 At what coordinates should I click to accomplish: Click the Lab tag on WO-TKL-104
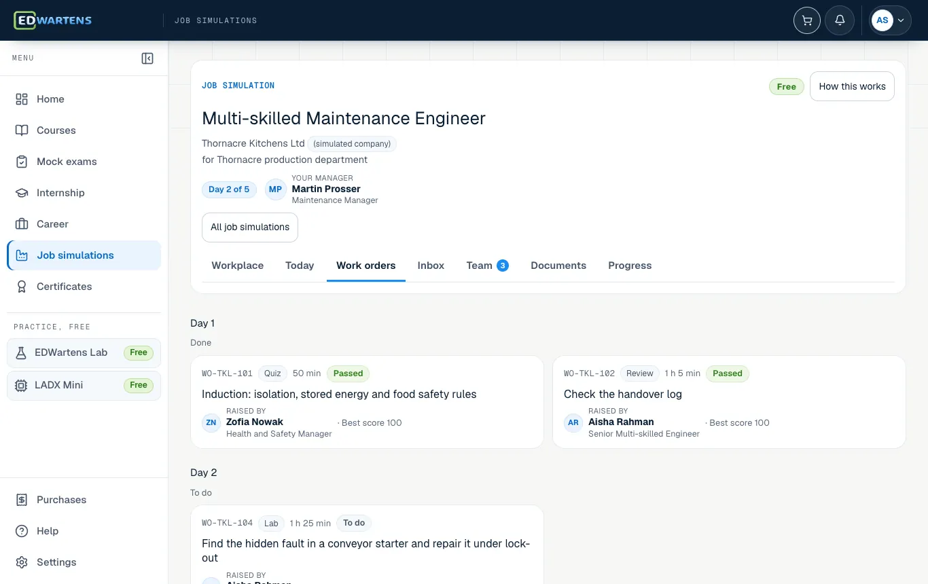pyautogui.click(x=271, y=524)
